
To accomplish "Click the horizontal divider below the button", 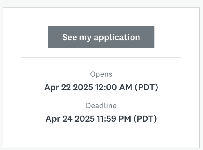I will [x=101, y=58].
